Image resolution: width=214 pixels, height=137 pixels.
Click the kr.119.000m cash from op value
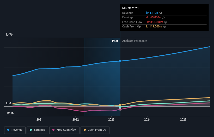(x=154, y=27)
